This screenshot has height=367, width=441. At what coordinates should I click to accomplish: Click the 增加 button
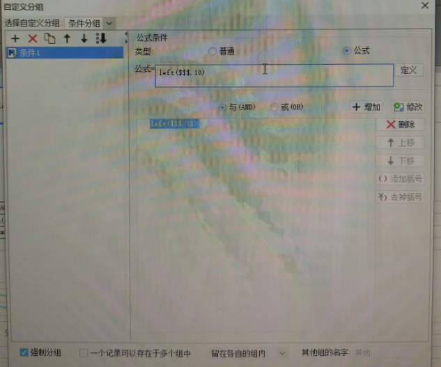366,107
